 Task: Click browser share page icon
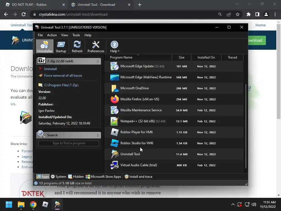(229, 14)
